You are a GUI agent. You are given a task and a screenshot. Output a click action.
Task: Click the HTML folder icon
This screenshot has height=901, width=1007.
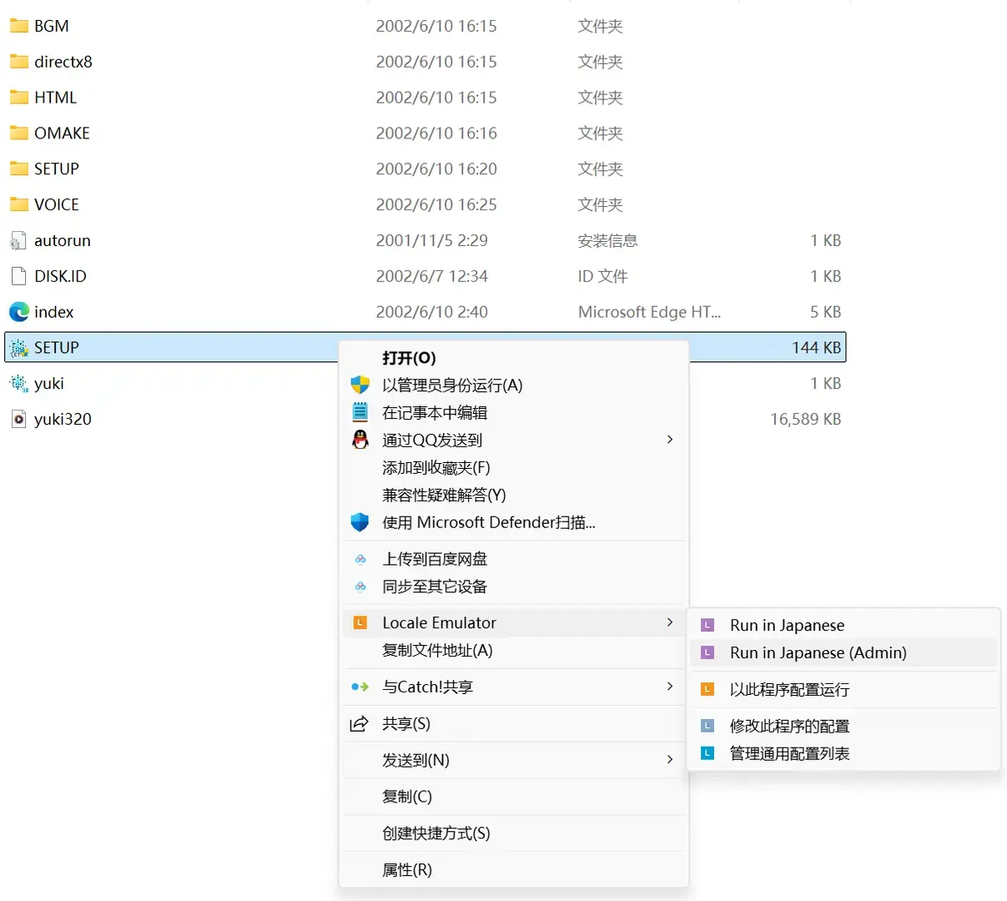coord(18,98)
